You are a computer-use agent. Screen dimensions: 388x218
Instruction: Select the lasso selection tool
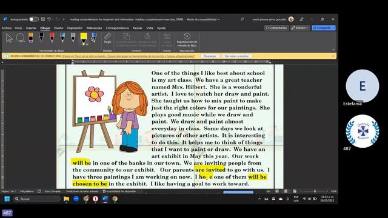[x=20, y=38]
